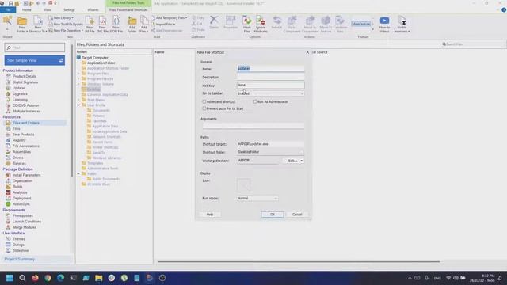Click the shortcut Name input field
Viewport: 507px width, 285px height.
270,69
